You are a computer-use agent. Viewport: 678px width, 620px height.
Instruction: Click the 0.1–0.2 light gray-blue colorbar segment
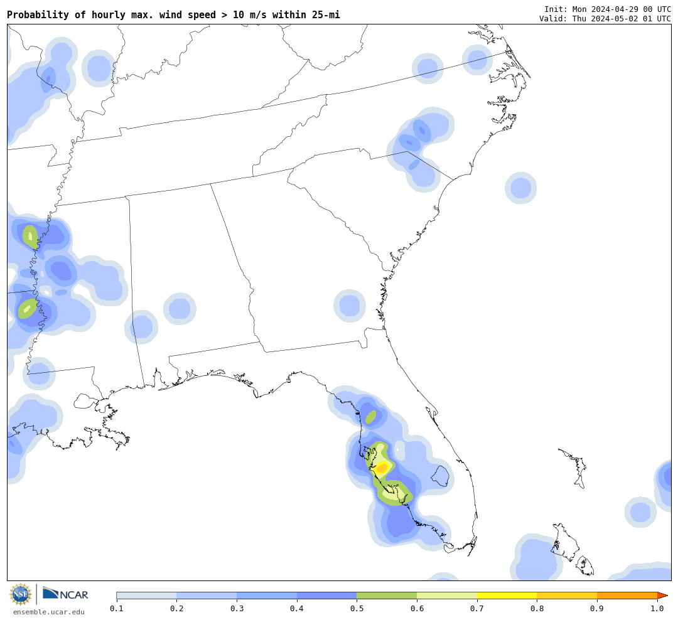tap(146, 596)
